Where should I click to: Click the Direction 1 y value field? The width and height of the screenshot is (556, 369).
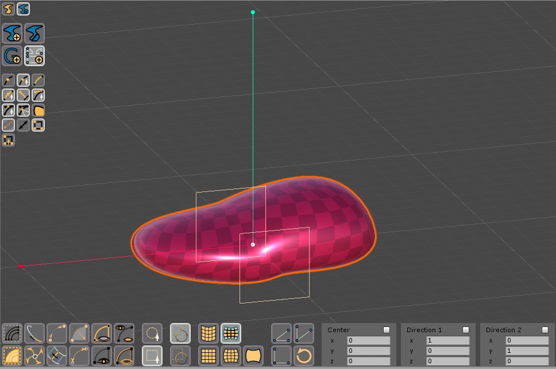[x=448, y=351]
